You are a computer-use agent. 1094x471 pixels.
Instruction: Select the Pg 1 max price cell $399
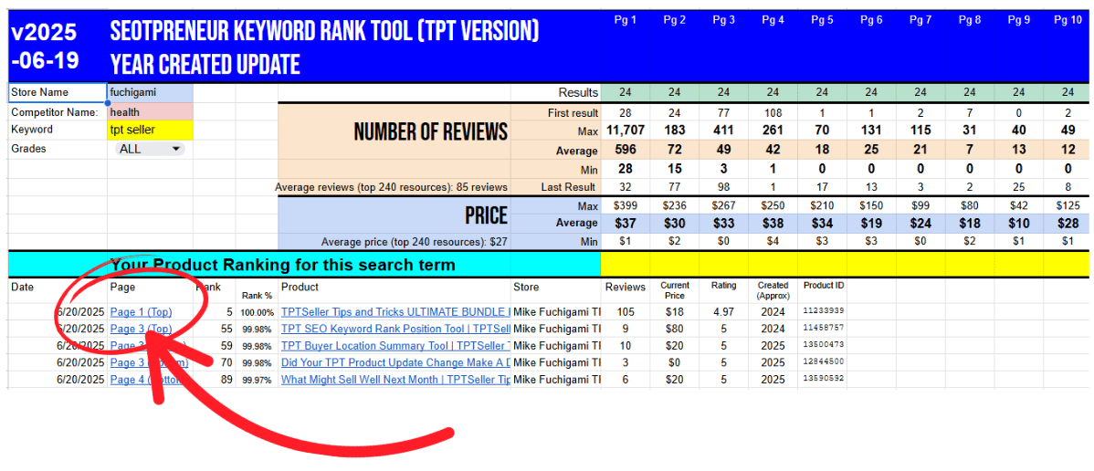[625, 206]
